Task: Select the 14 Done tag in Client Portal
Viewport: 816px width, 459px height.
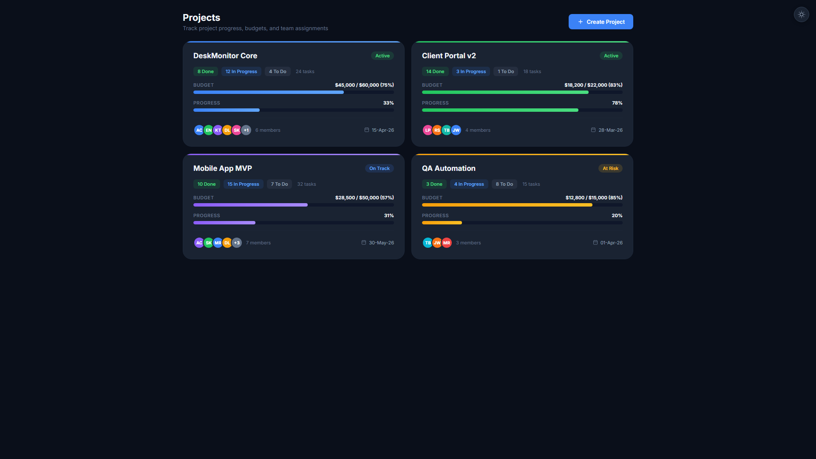Action: pyautogui.click(x=435, y=71)
